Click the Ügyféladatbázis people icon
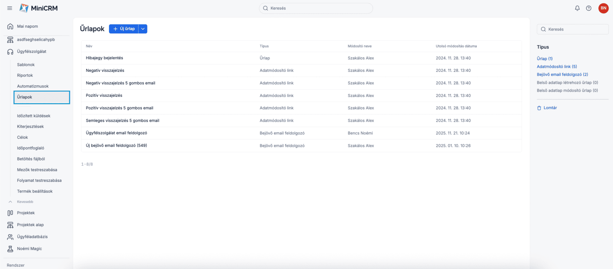Image resolution: width=613 pixels, height=269 pixels. tap(10, 237)
